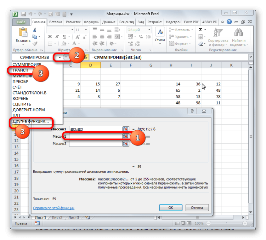Viewport: 266px width, 240px height.
Task: Click the fill color bucket icon
Action: pos(64,44)
